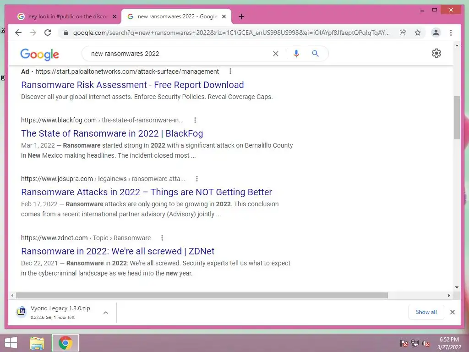Open options for ZDNet result

click(x=162, y=238)
